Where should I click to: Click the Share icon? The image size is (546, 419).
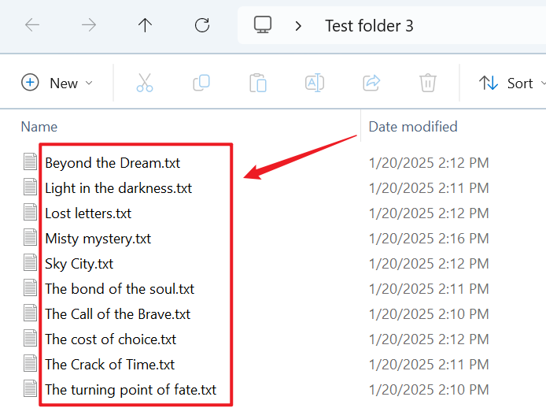pyautogui.click(x=371, y=83)
